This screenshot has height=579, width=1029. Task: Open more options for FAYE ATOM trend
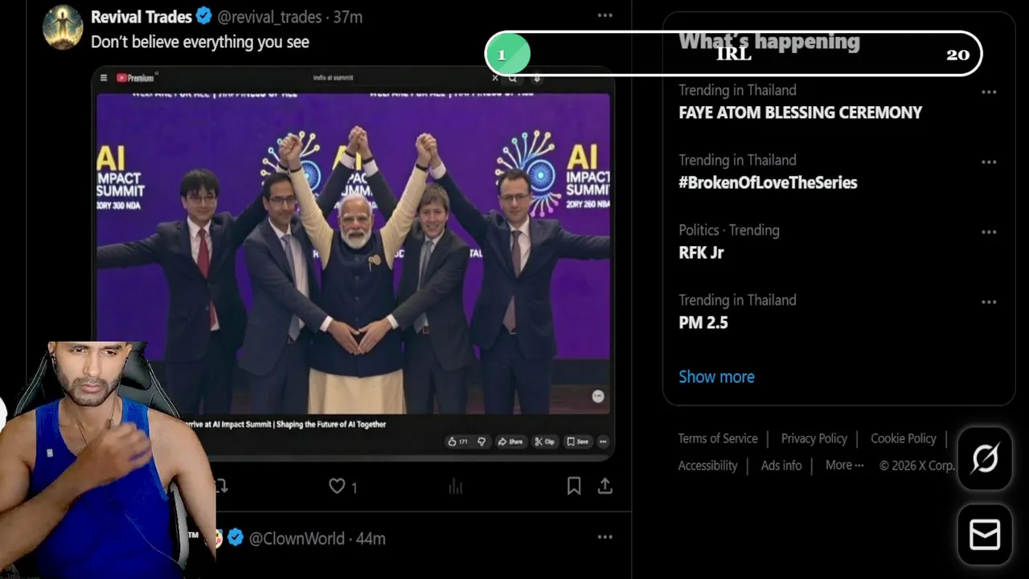point(989,92)
